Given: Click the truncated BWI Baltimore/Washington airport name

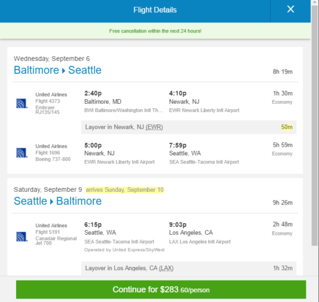Looking at the screenshot, I should (x=124, y=110).
